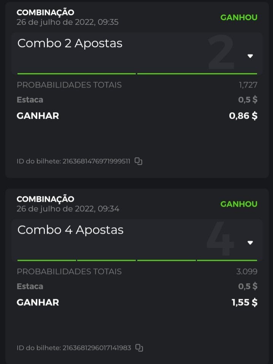
Task: Open the Combo 4 Apostas title
Action: coord(70,230)
